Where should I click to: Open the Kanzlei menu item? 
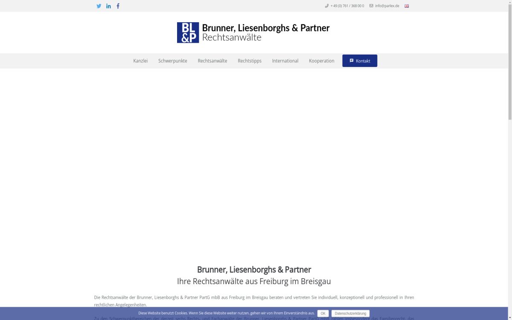140,61
